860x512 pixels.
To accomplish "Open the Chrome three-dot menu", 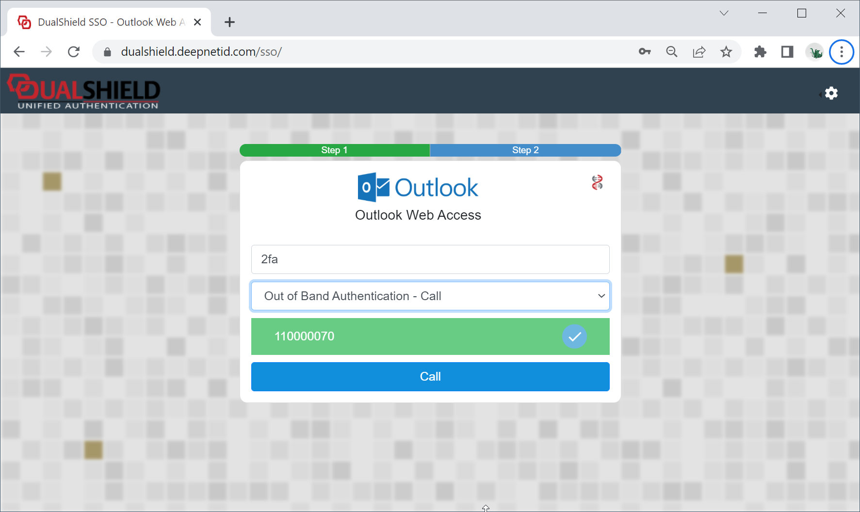I will click(841, 51).
